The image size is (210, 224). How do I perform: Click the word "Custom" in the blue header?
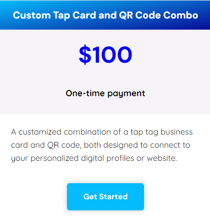(32, 15)
